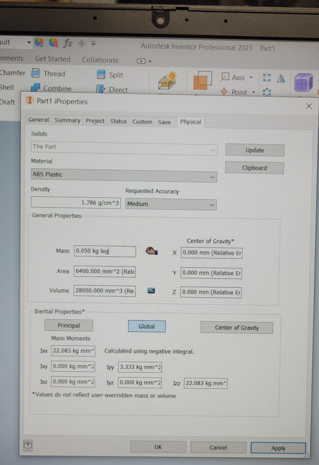The image size is (319, 465).
Task: Close the Part1 iProperties dialog
Action: pos(309,106)
